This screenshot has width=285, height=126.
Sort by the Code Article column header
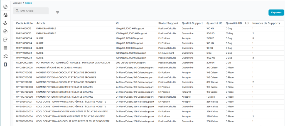click(24, 23)
